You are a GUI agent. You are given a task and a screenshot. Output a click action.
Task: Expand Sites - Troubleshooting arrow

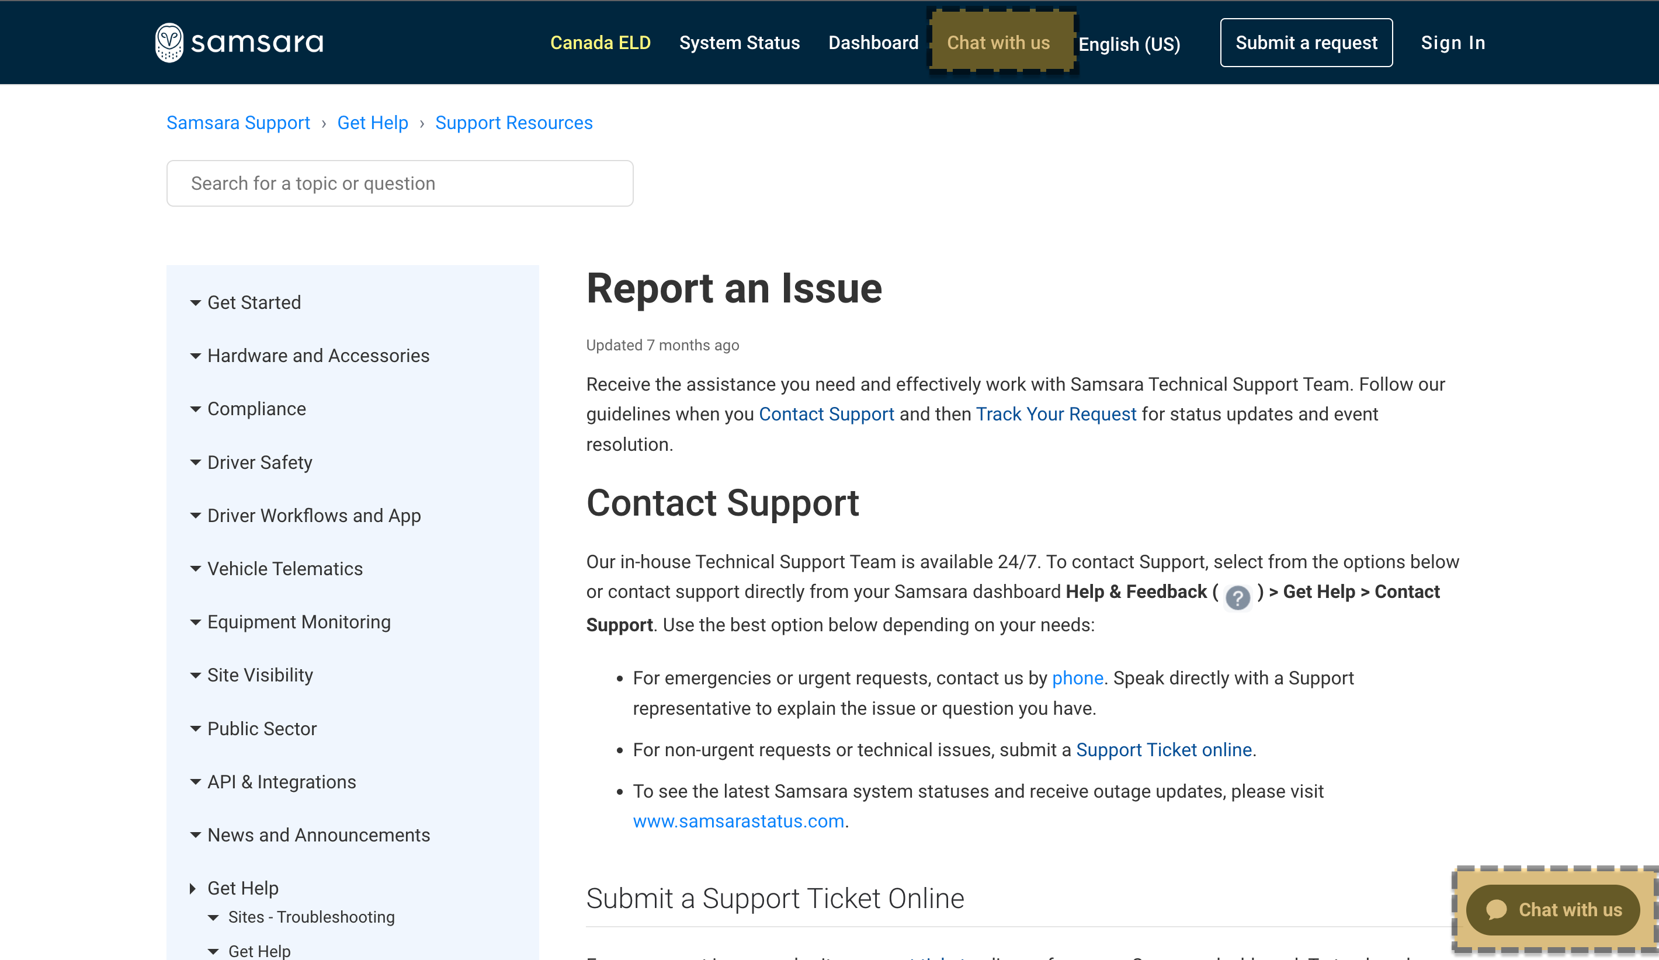point(213,917)
